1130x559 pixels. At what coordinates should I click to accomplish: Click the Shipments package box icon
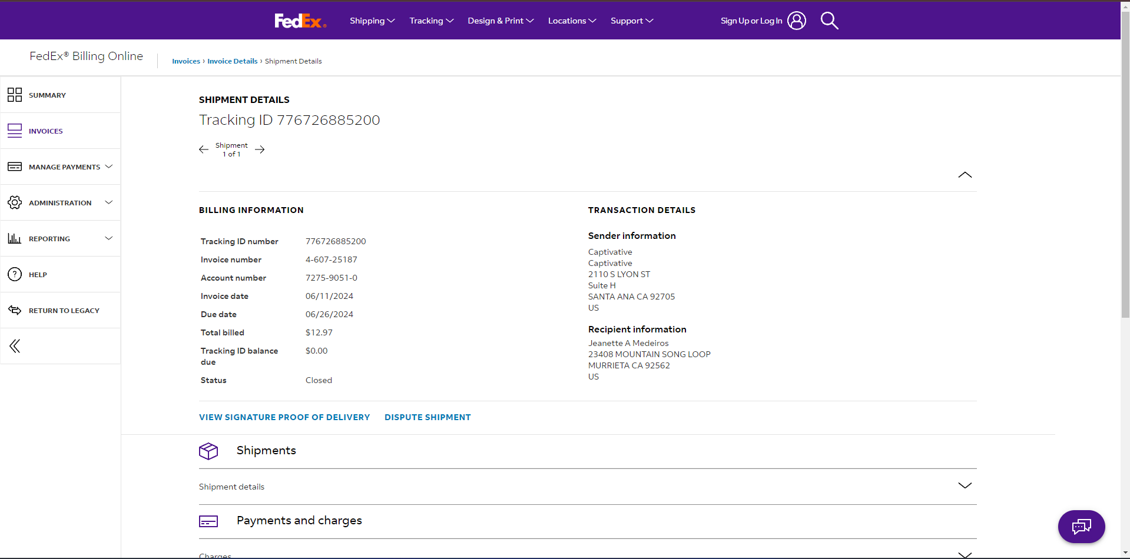point(208,451)
